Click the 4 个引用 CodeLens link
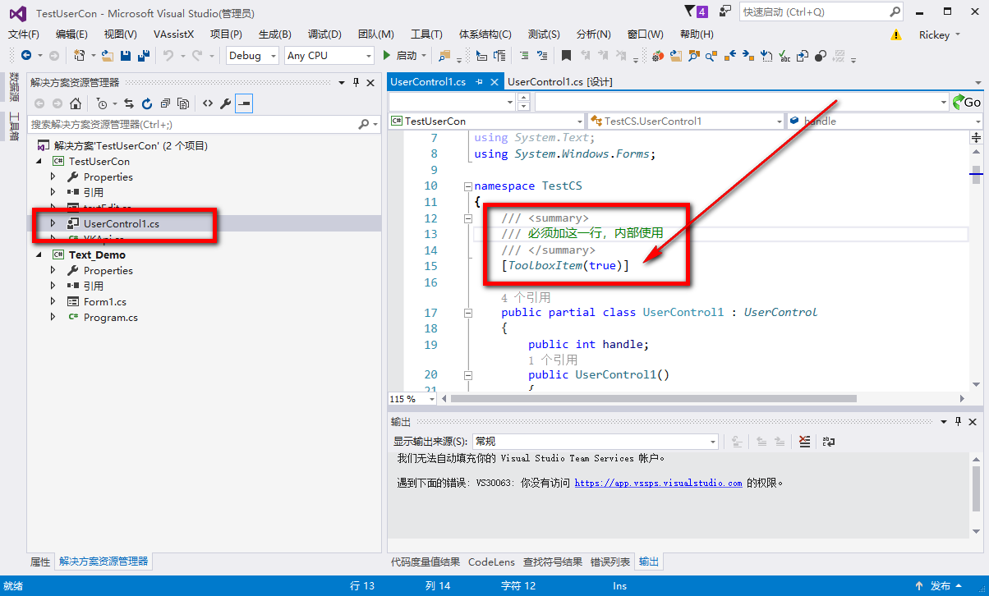This screenshot has height=596, width=989. [526, 297]
